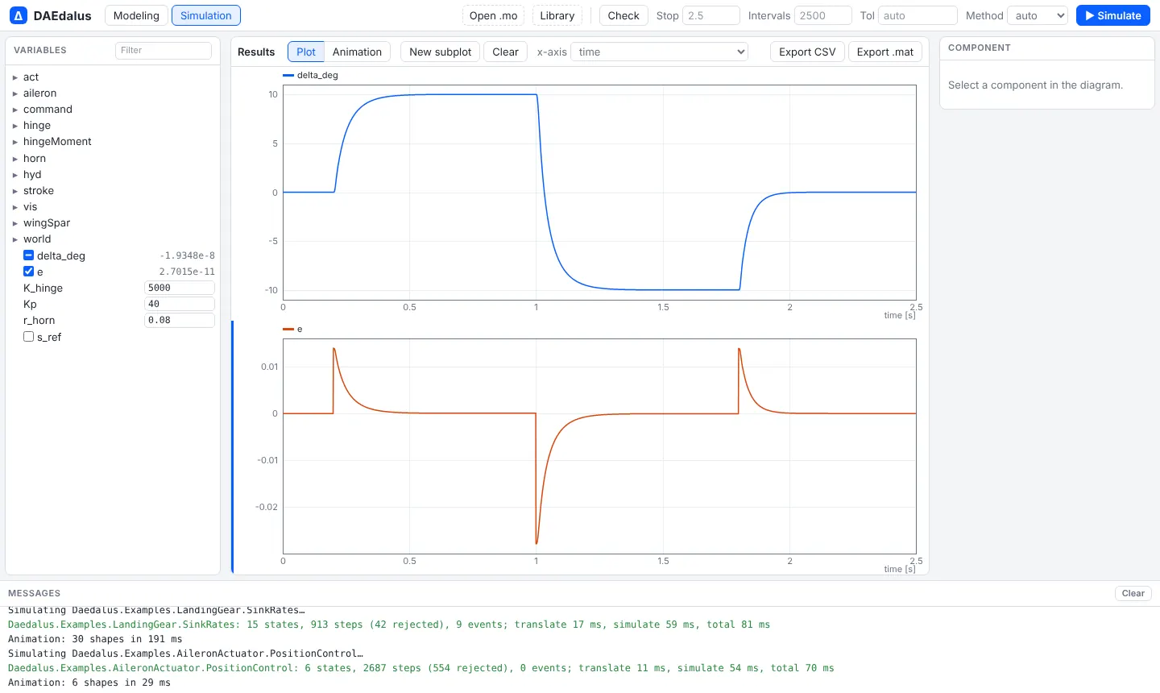Expand the world variable group
Viewport: 1160px width, 693px height.
coord(15,239)
